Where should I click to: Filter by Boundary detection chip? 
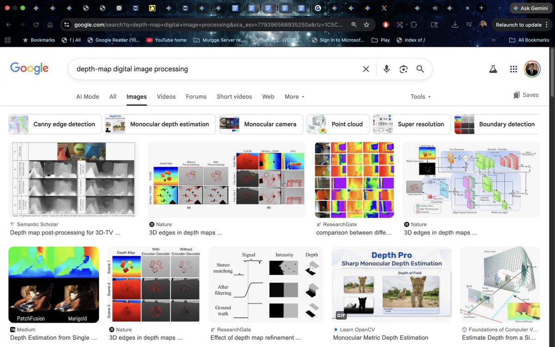(497, 124)
